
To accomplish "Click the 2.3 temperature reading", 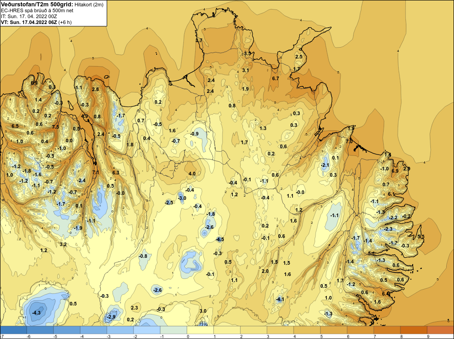I will tap(134, 308).
